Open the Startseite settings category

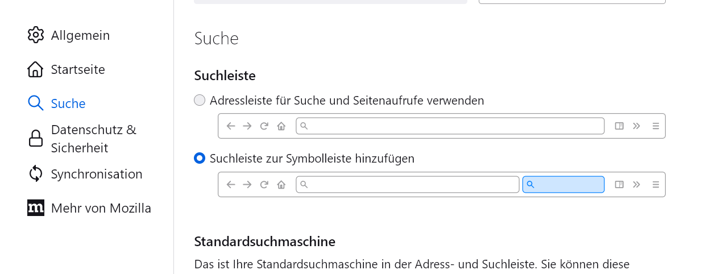point(78,69)
